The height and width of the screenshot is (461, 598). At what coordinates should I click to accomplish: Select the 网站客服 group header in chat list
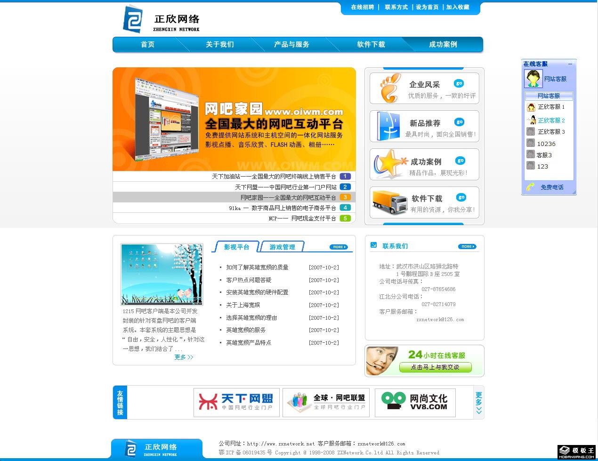pos(549,96)
